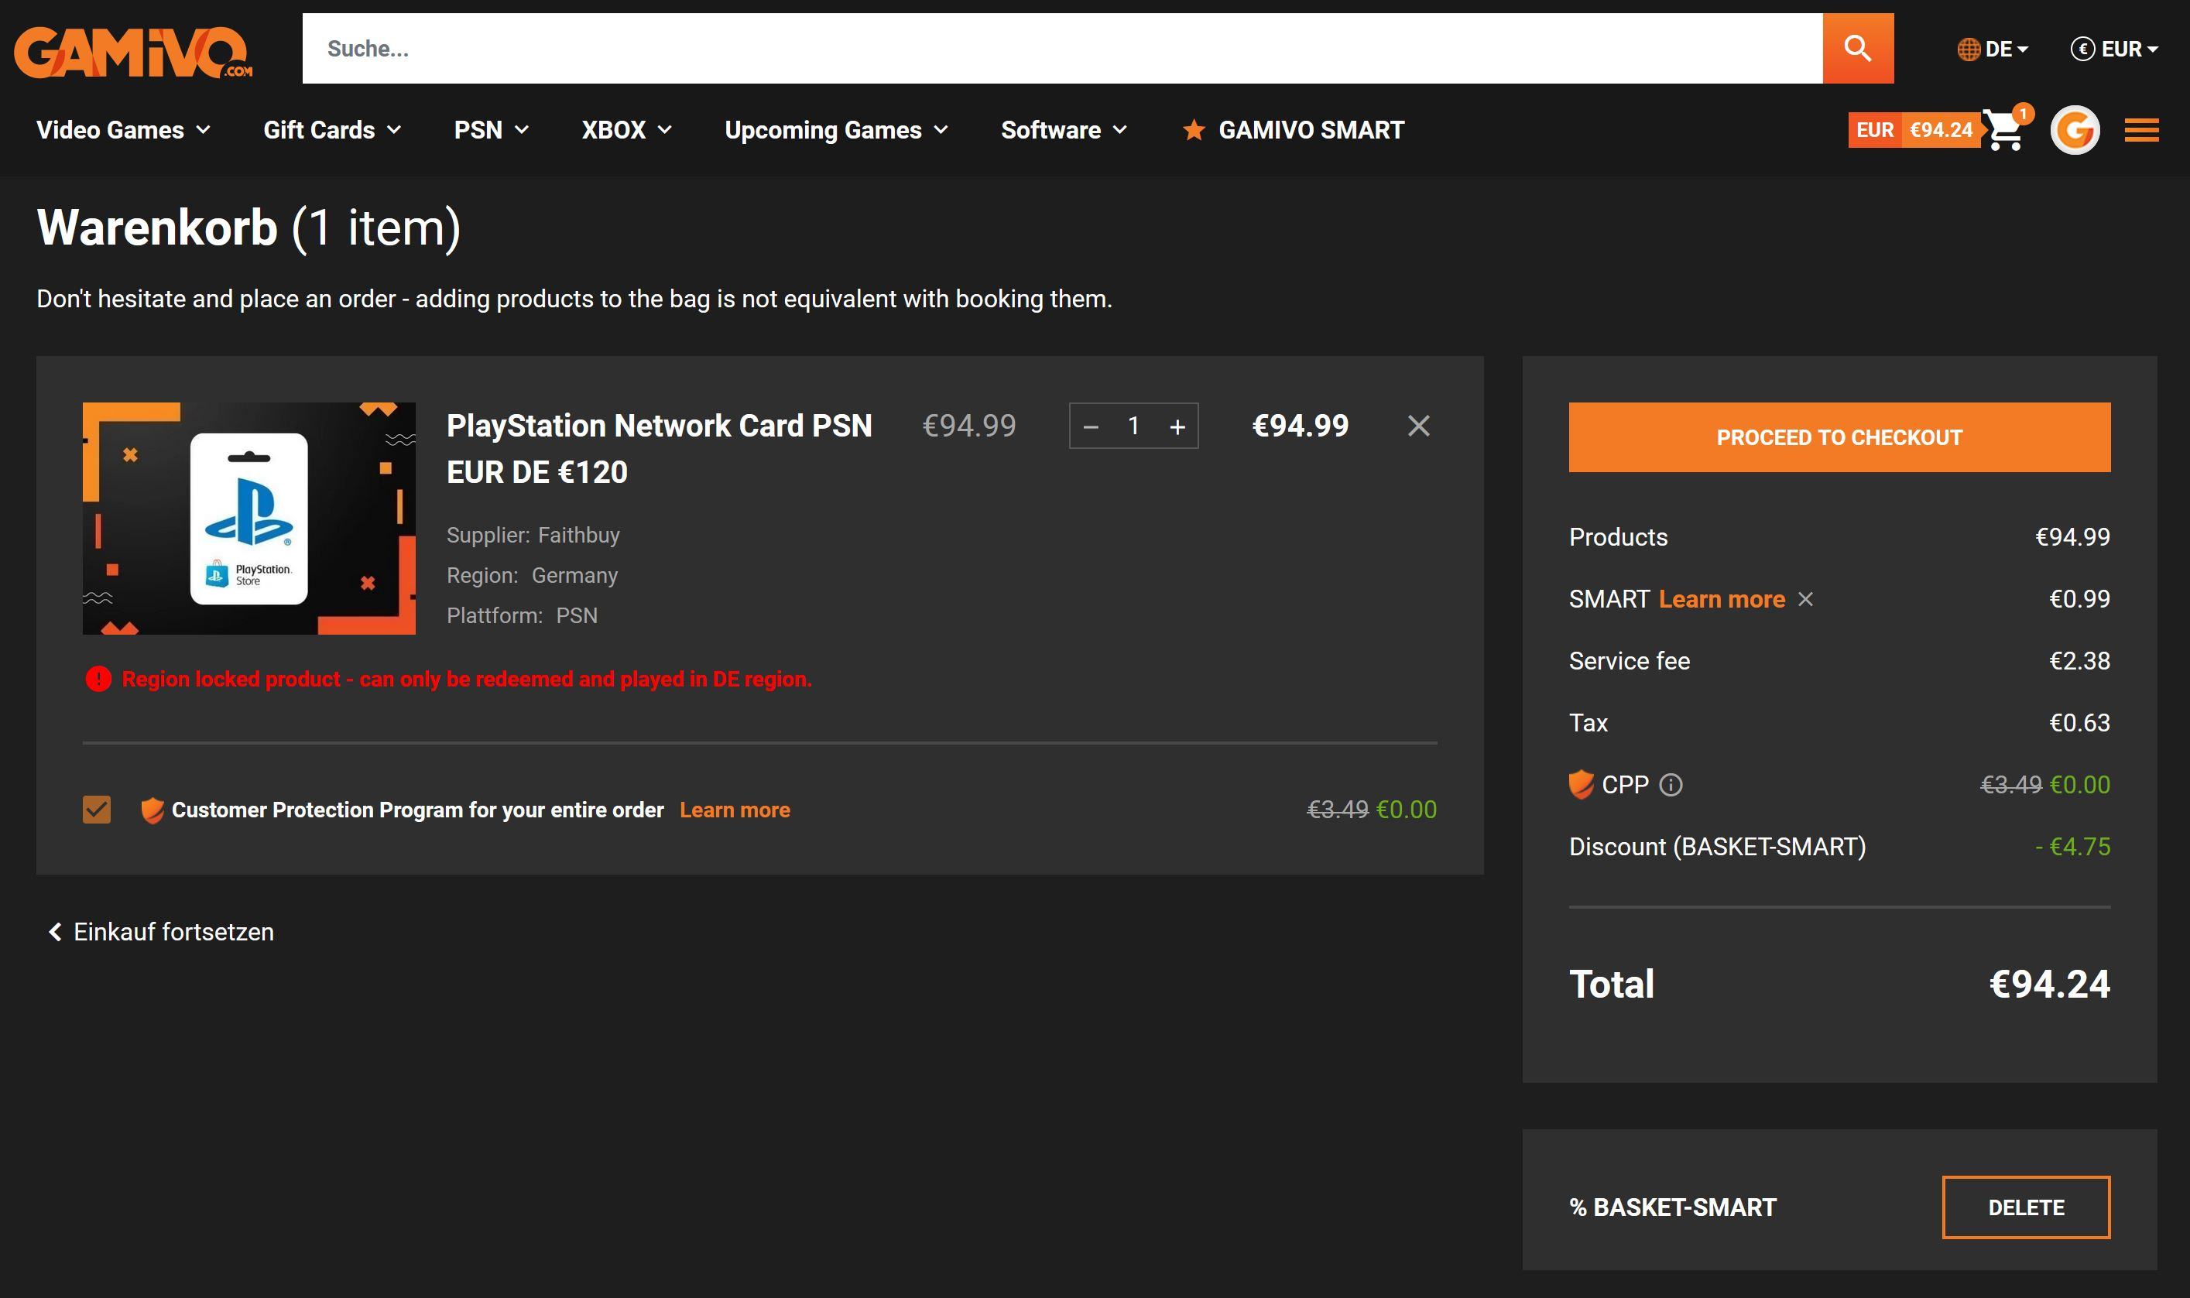Click Plattform: PSN text

[522, 616]
